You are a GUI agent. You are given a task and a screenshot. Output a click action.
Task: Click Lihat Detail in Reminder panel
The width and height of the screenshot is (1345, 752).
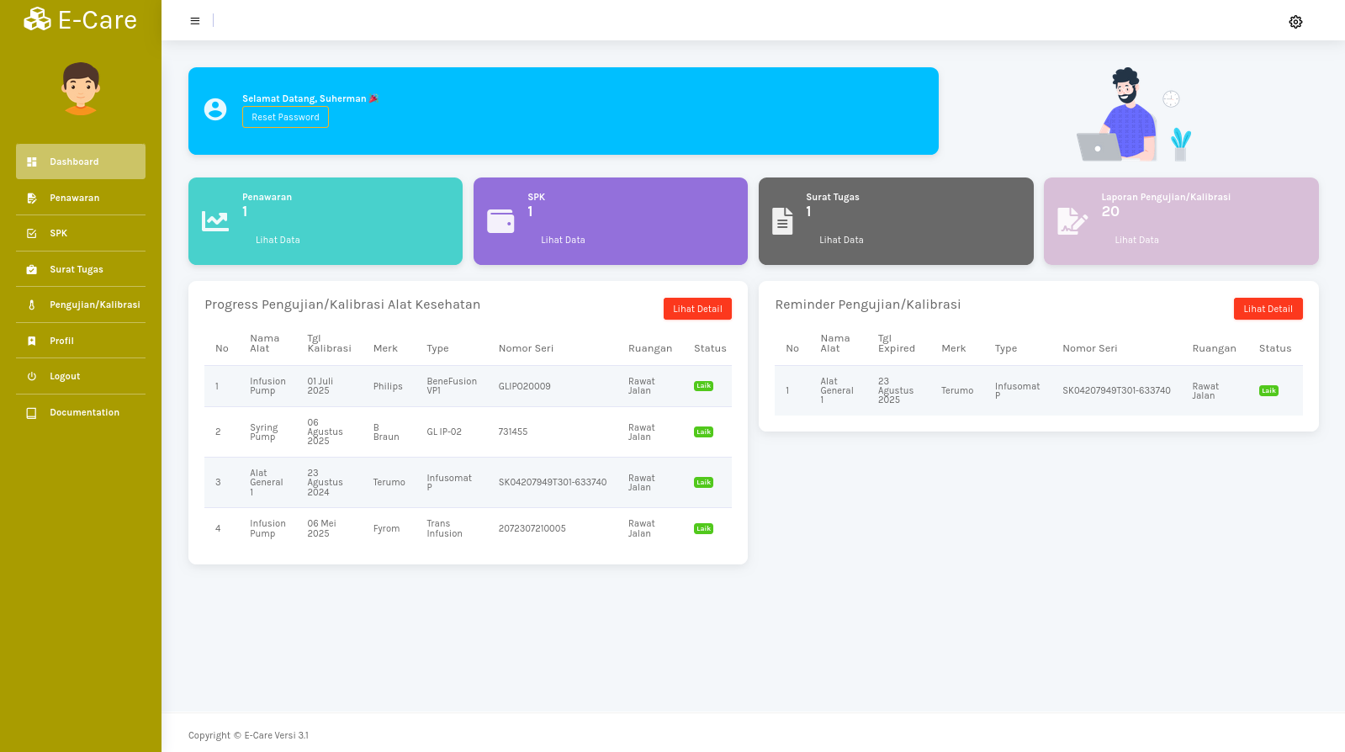tap(1268, 309)
